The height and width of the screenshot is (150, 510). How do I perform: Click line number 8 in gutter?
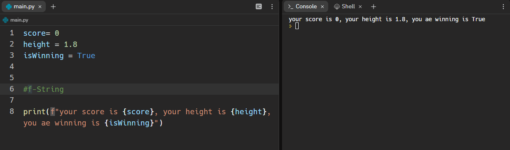(x=12, y=111)
